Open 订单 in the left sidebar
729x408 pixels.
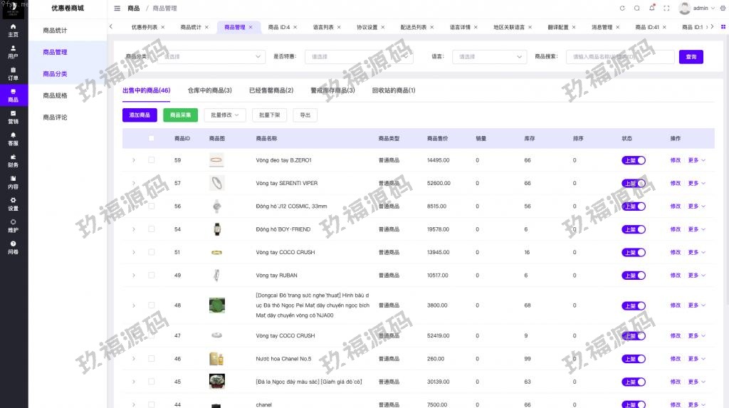click(x=14, y=73)
